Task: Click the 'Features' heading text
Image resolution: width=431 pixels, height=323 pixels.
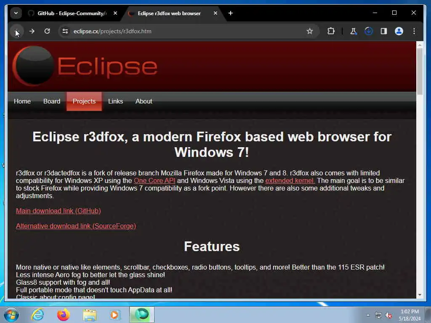Action: click(x=212, y=246)
